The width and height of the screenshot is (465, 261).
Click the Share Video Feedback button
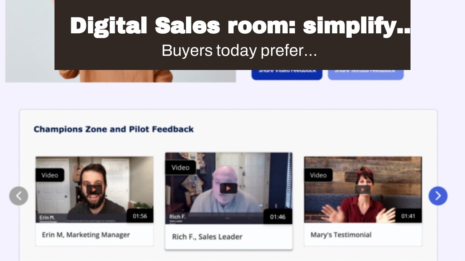[x=287, y=72]
